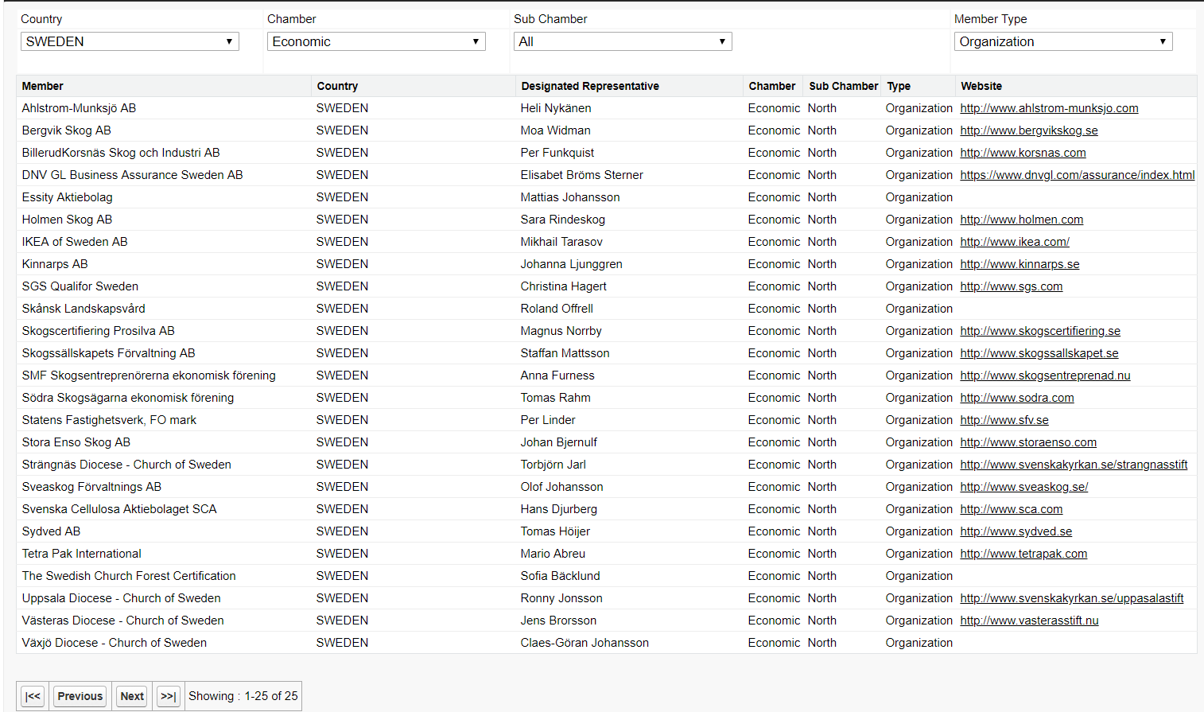Click representative name Claes-Göran Johansson
Viewport: 1204px width, 712px height.
click(x=585, y=643)
